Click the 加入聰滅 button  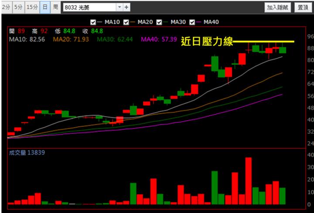[277, 7]
